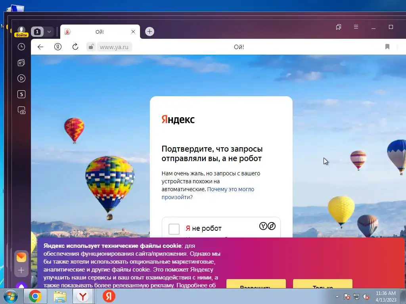Open Action Center flag tray icon
This screenshot has width=406, height=304.
(x=347, y=296)
